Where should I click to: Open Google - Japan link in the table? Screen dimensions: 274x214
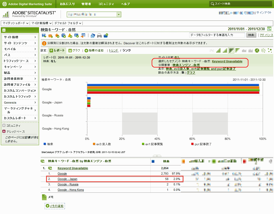point(67,179)
